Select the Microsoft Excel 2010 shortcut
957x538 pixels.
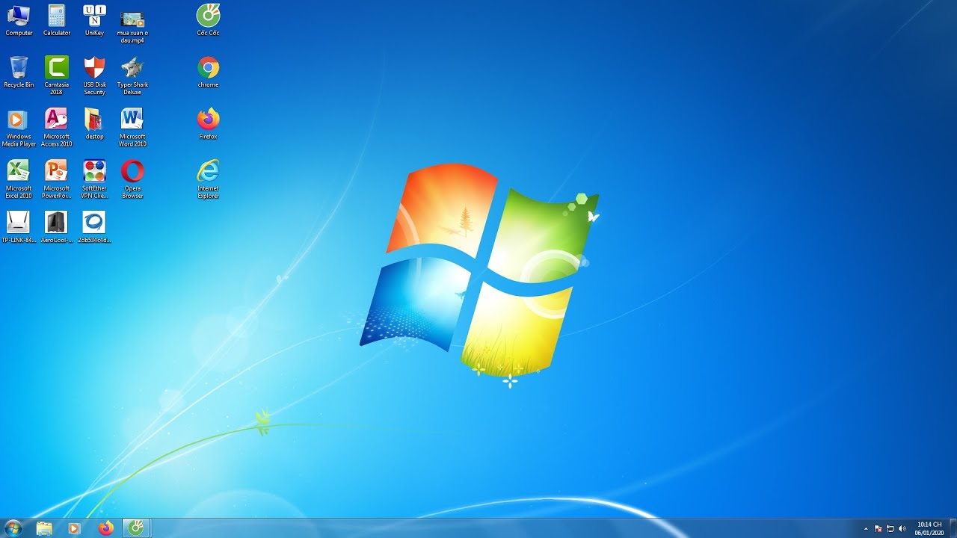19,179
